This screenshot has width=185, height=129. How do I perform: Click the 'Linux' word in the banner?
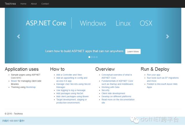(x=123, y=23)
